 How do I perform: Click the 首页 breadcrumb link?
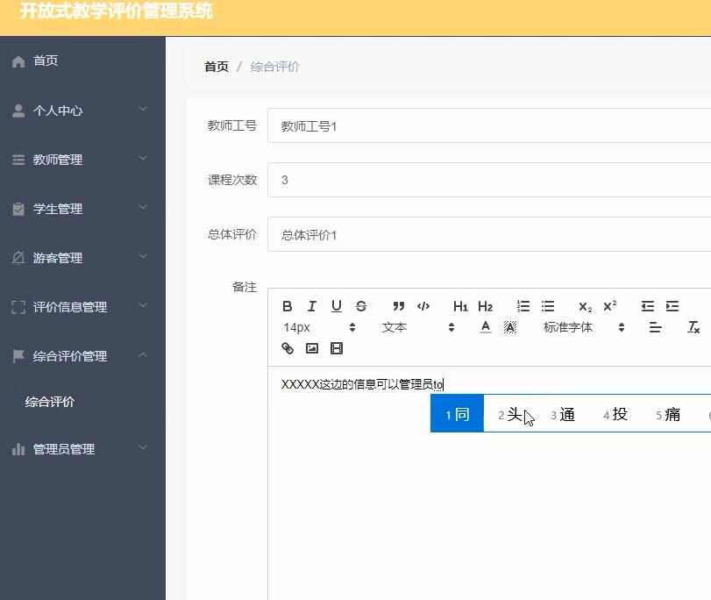pyautogui.click(x=216, y=65)
